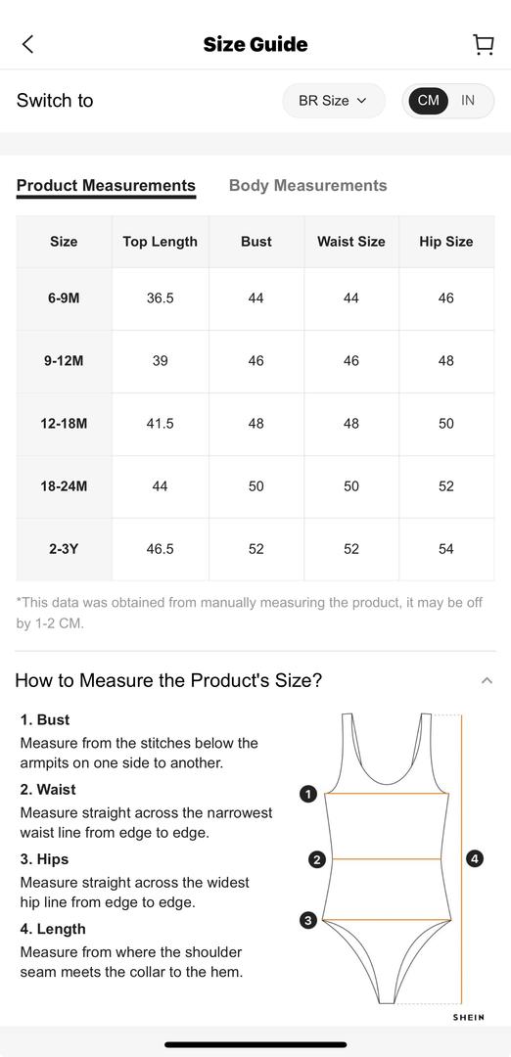Image resolution: width=511 pixels, height=1057 pixels.
Task: Go back using the left arrow
Action: [x=27, y=44]
